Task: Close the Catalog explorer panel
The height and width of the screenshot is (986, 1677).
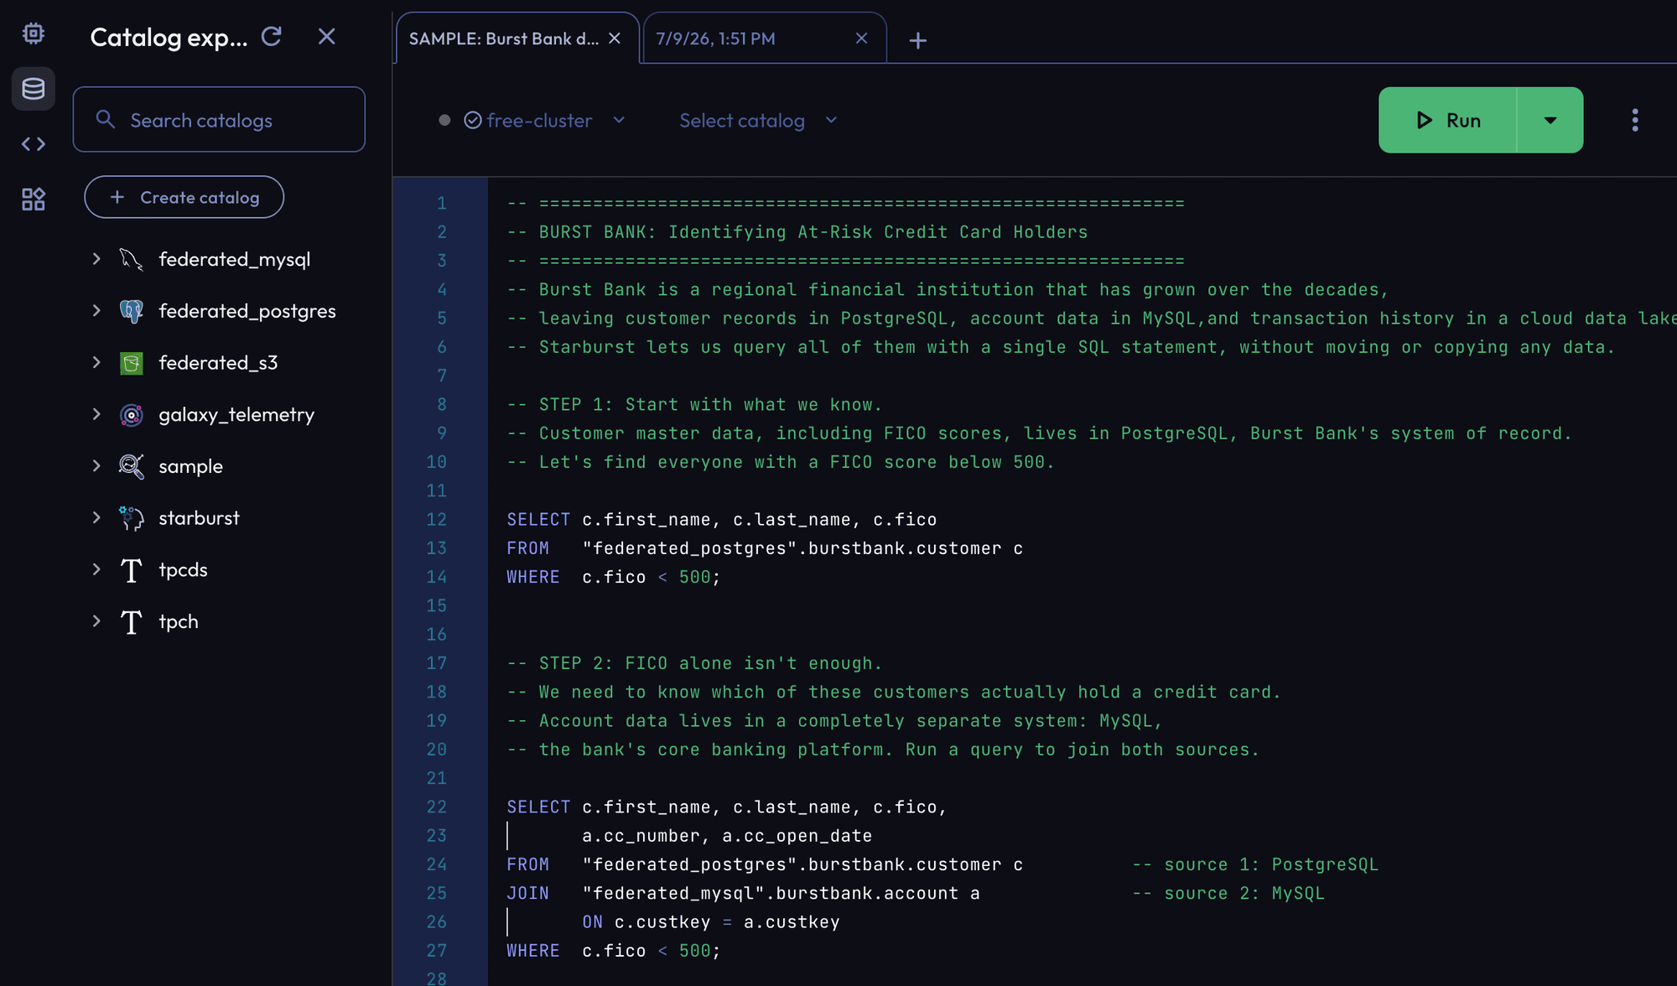Action: click(x=327, y=36)
